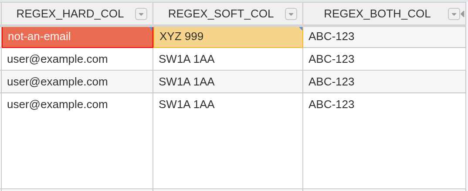Select ABC-123 cell in the second row
Screen dimensions: 468x191
point(384,59)
